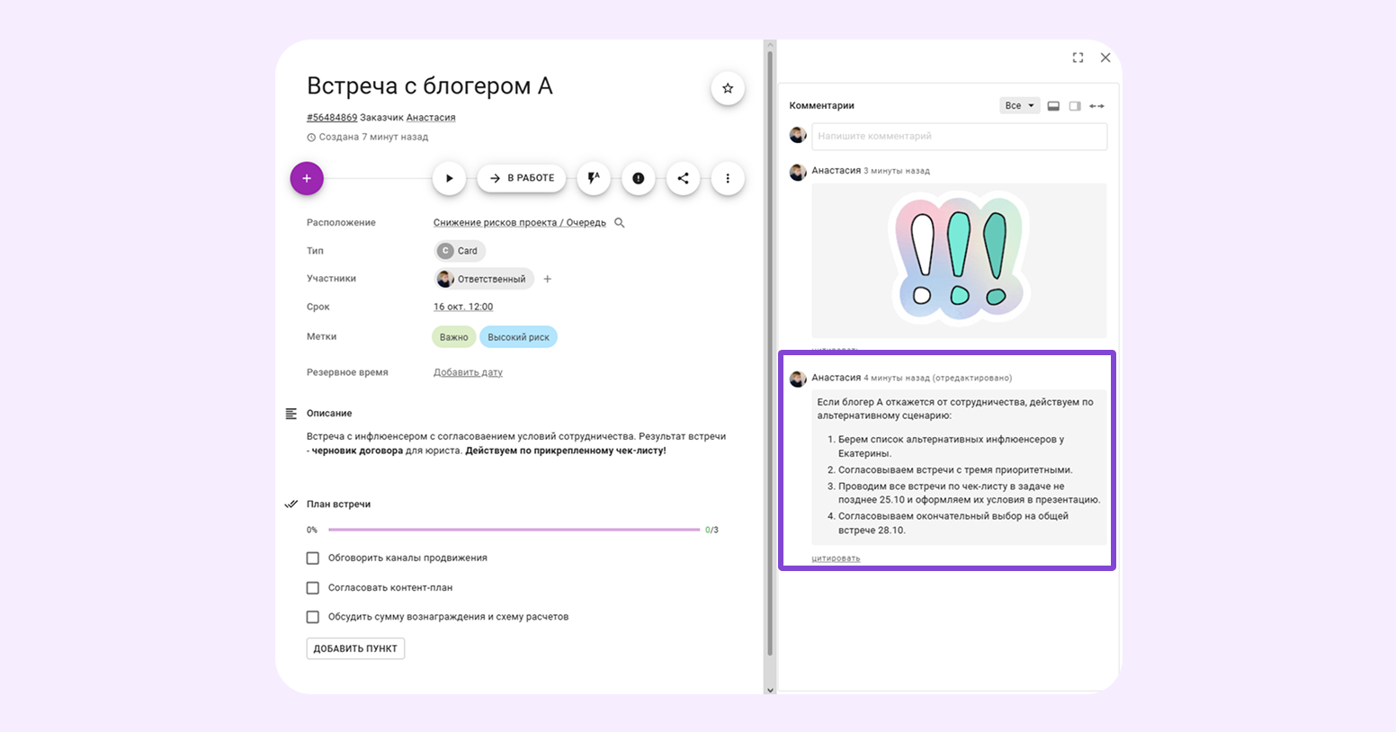Viewport: 1396px width, 732px height.
Task: Click the comment input field
Action: pos(959,137)
